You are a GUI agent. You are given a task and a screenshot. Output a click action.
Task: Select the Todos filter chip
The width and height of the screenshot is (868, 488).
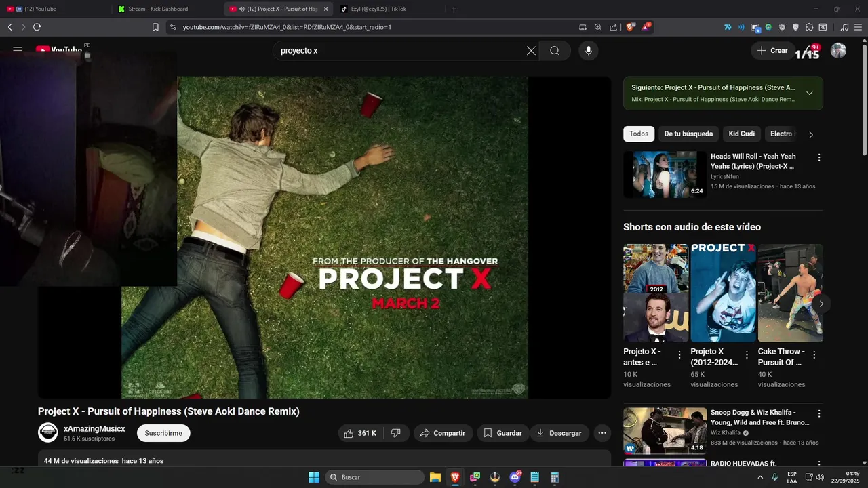(639, 134)
